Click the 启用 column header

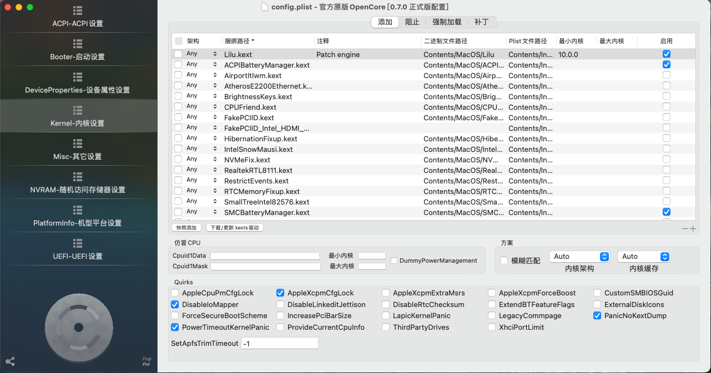[667, 41]
